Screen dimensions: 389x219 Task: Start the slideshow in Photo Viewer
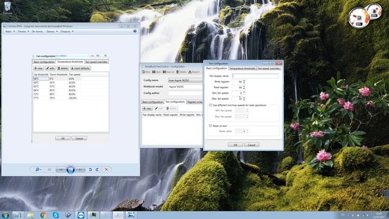coord(71,170)
